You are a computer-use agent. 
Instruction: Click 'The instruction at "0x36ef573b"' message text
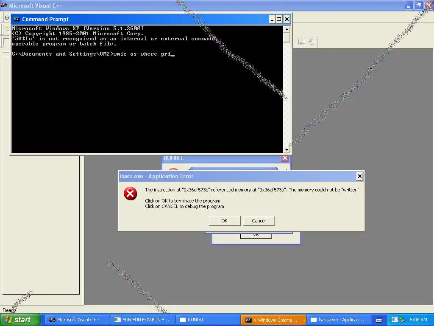click(x=253, y=190)
